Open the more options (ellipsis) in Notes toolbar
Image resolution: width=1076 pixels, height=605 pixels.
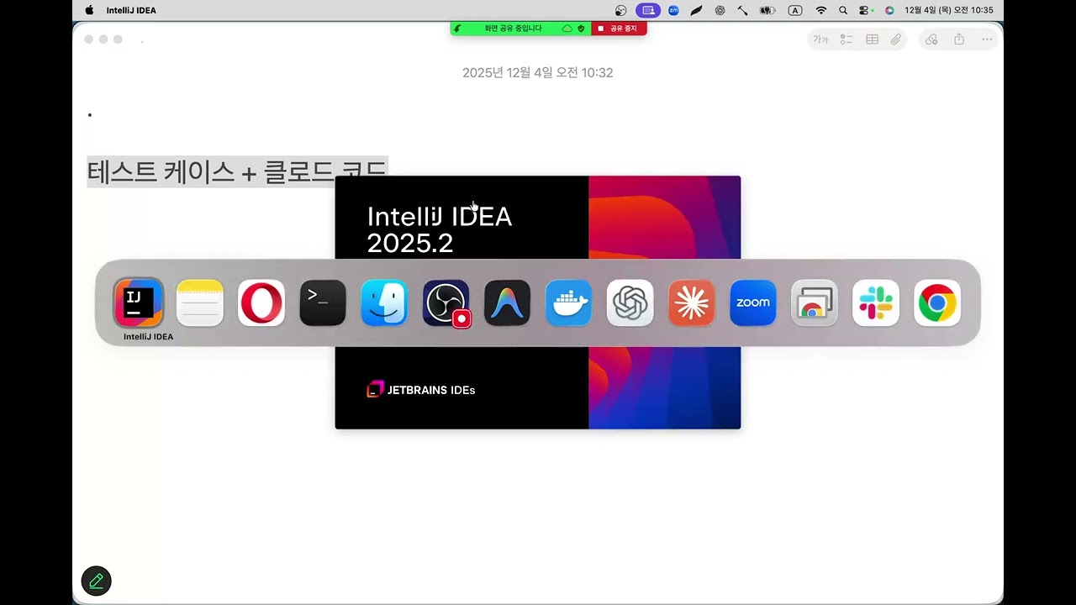coord(987,39)
